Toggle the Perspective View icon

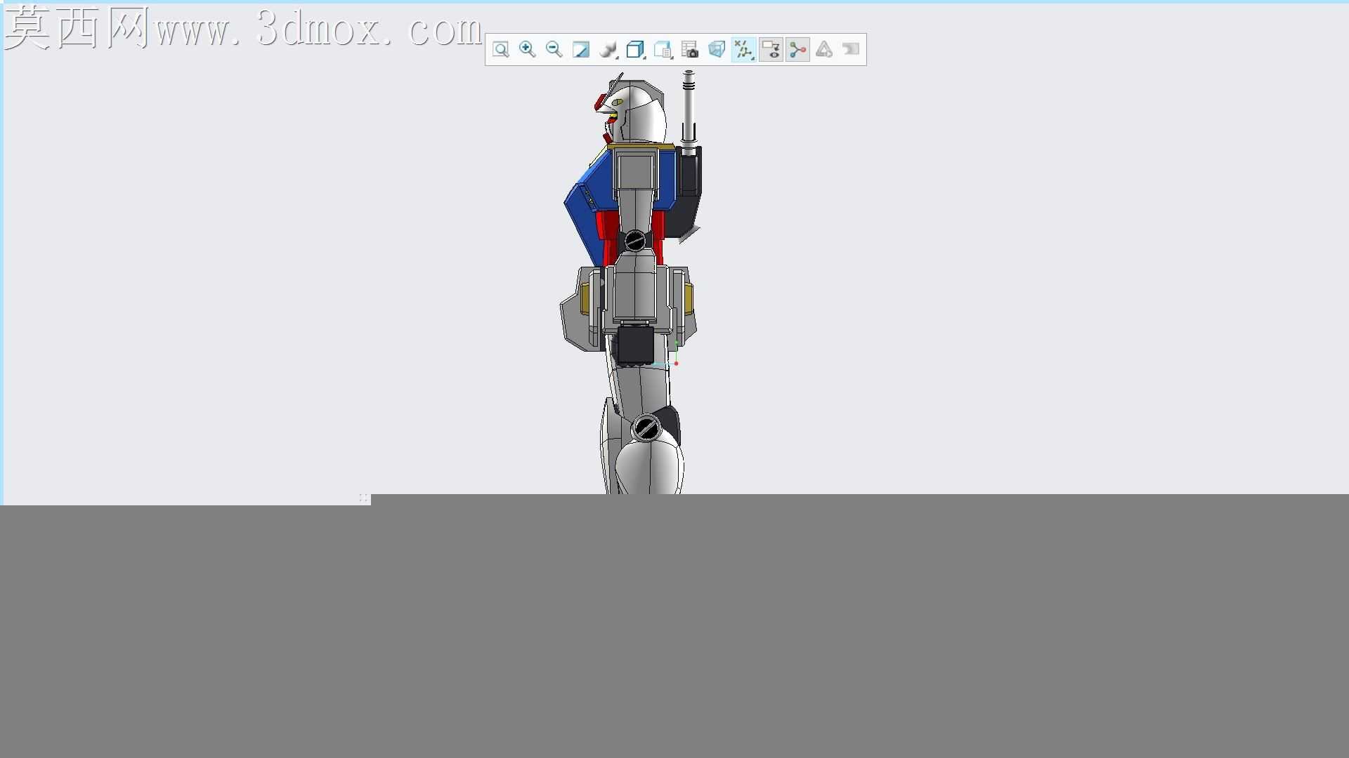(x=717, y=50)
